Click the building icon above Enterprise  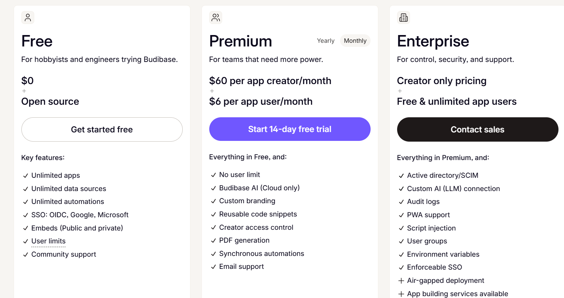point(403,18)
